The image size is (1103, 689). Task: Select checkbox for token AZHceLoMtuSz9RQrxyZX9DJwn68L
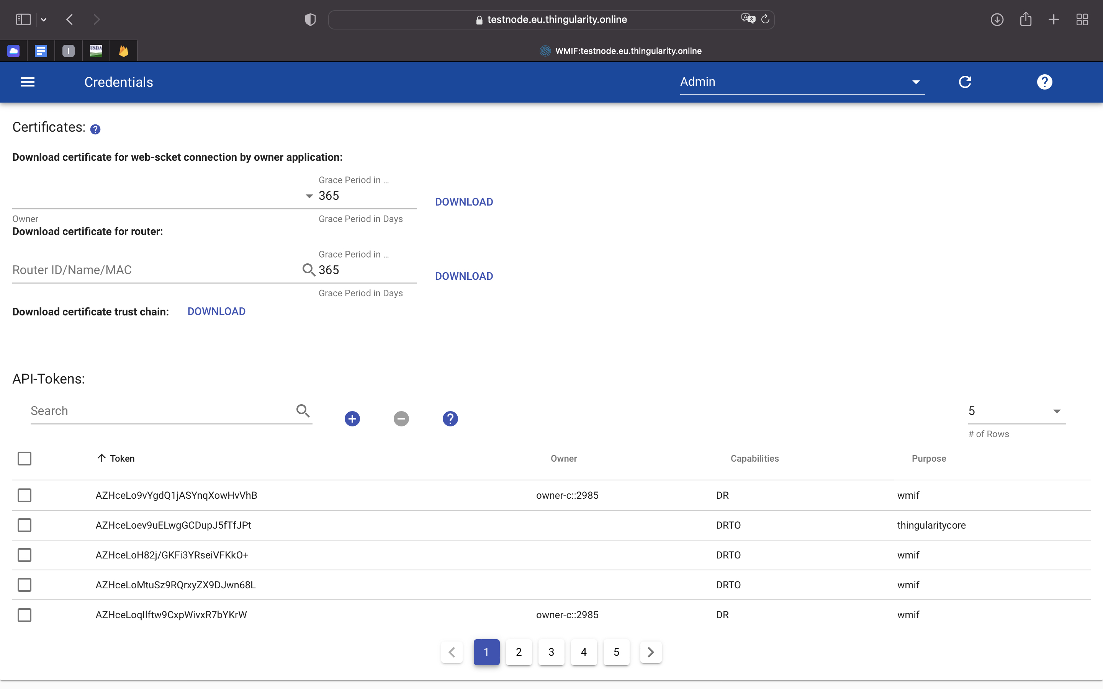click(x=25, y=585)
